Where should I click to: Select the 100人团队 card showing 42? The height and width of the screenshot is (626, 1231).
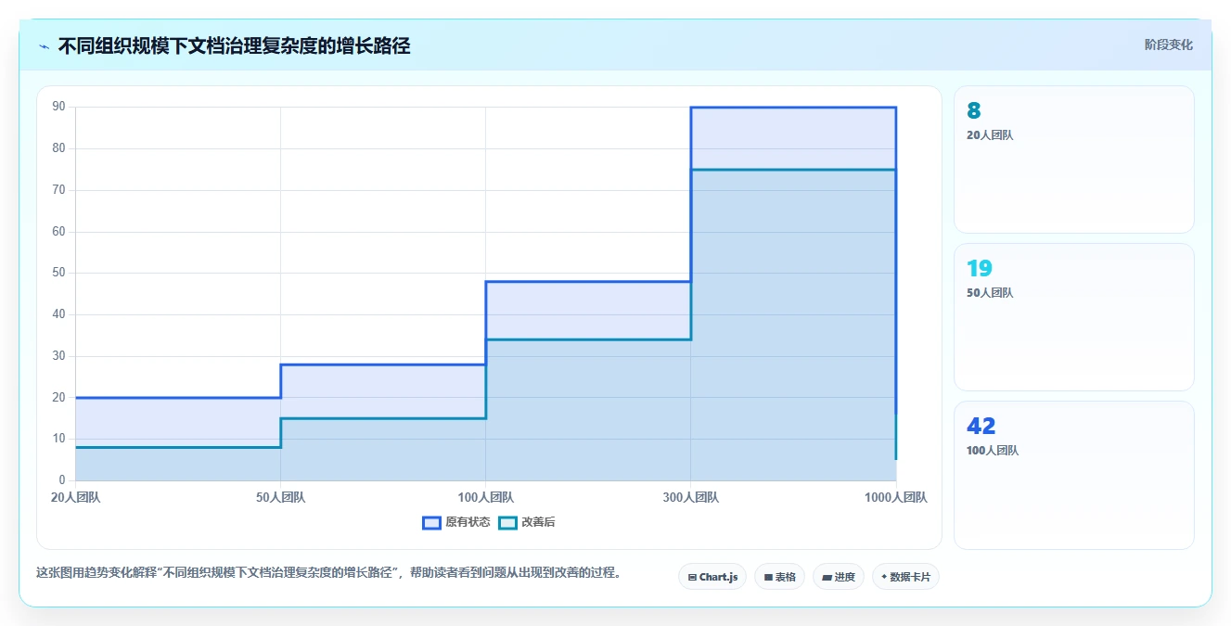click(1074, 475)
